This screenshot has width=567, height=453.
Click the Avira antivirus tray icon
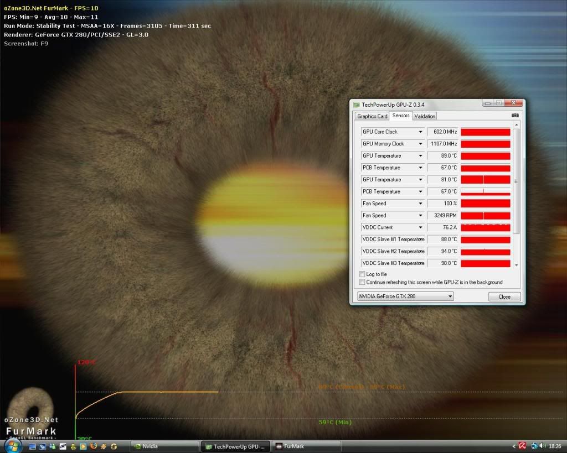[x=522, y=446]
